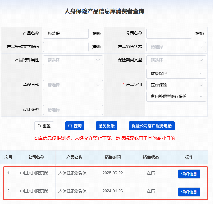View 详细信息 for the 2024-01-26 product

click(x=189, y=192)
